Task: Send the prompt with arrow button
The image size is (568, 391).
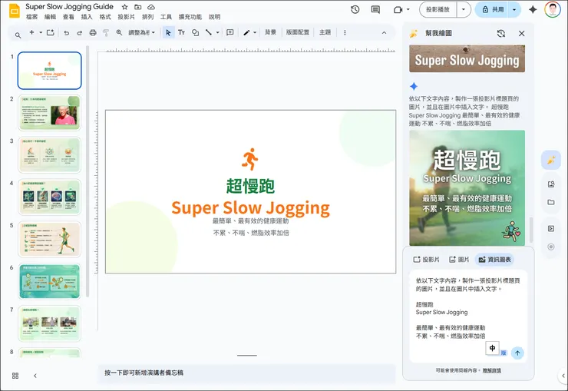Action: [x=517, y=353]
